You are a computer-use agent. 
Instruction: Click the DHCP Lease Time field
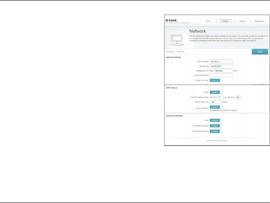215,102
